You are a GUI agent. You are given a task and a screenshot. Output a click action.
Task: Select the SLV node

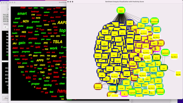pyautogui.click(x=110, y=69)
